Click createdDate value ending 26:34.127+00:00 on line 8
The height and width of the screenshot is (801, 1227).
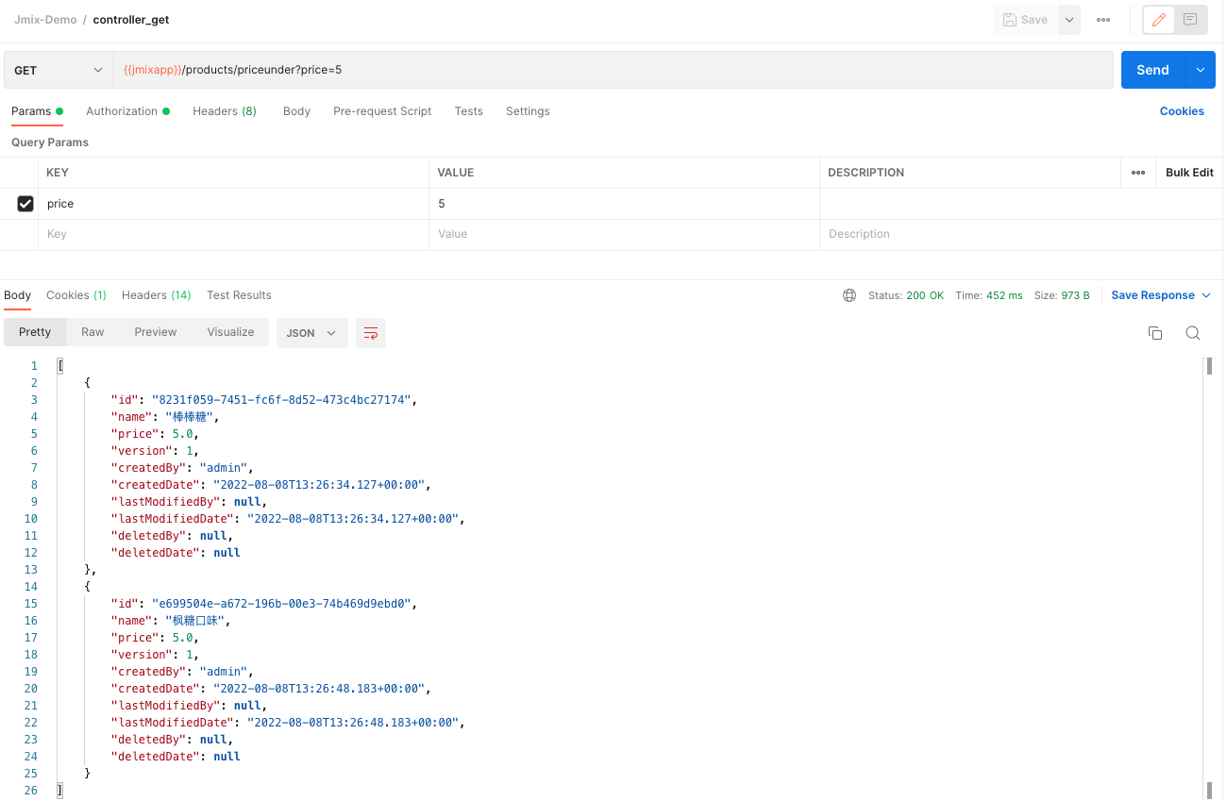coord(320,485)
